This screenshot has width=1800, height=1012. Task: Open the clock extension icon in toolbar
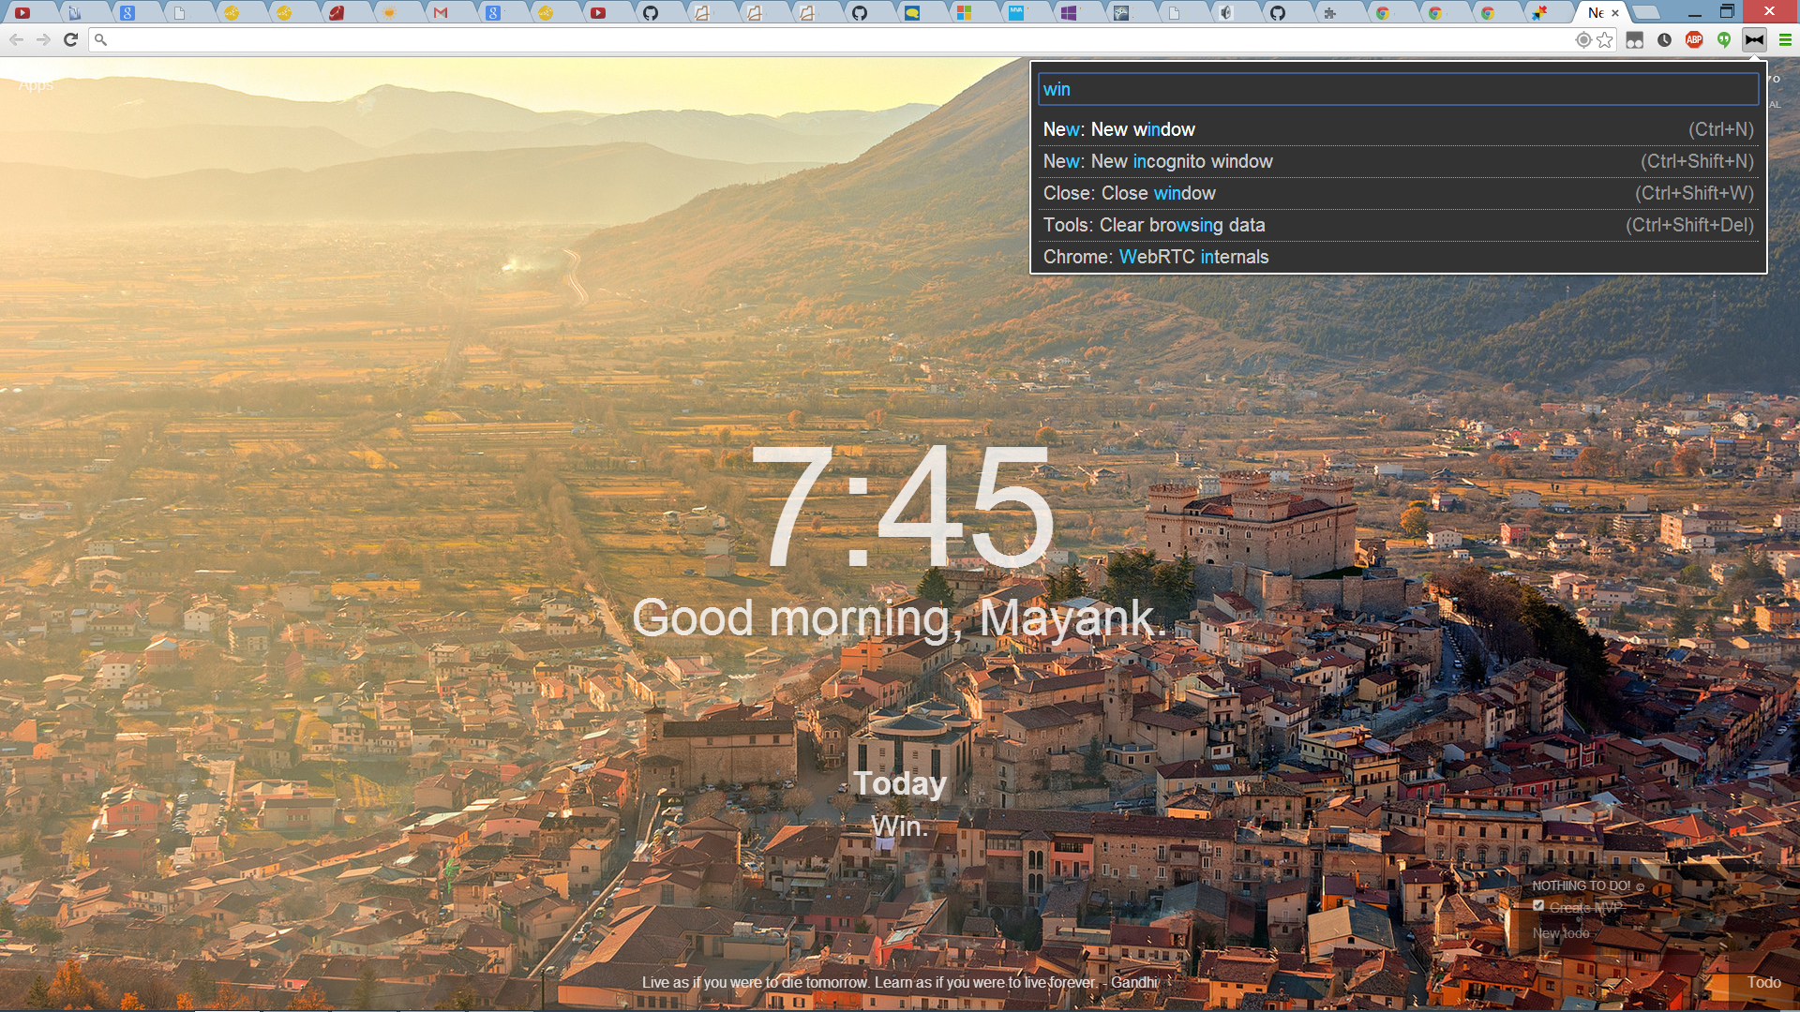(1664, 39)
